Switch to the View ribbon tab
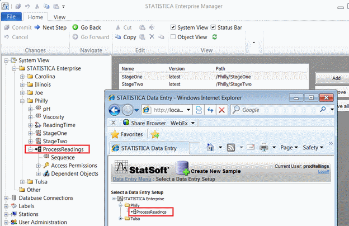Image resolution: width=349 pixels, height=226 pixels. click(59, 17)
